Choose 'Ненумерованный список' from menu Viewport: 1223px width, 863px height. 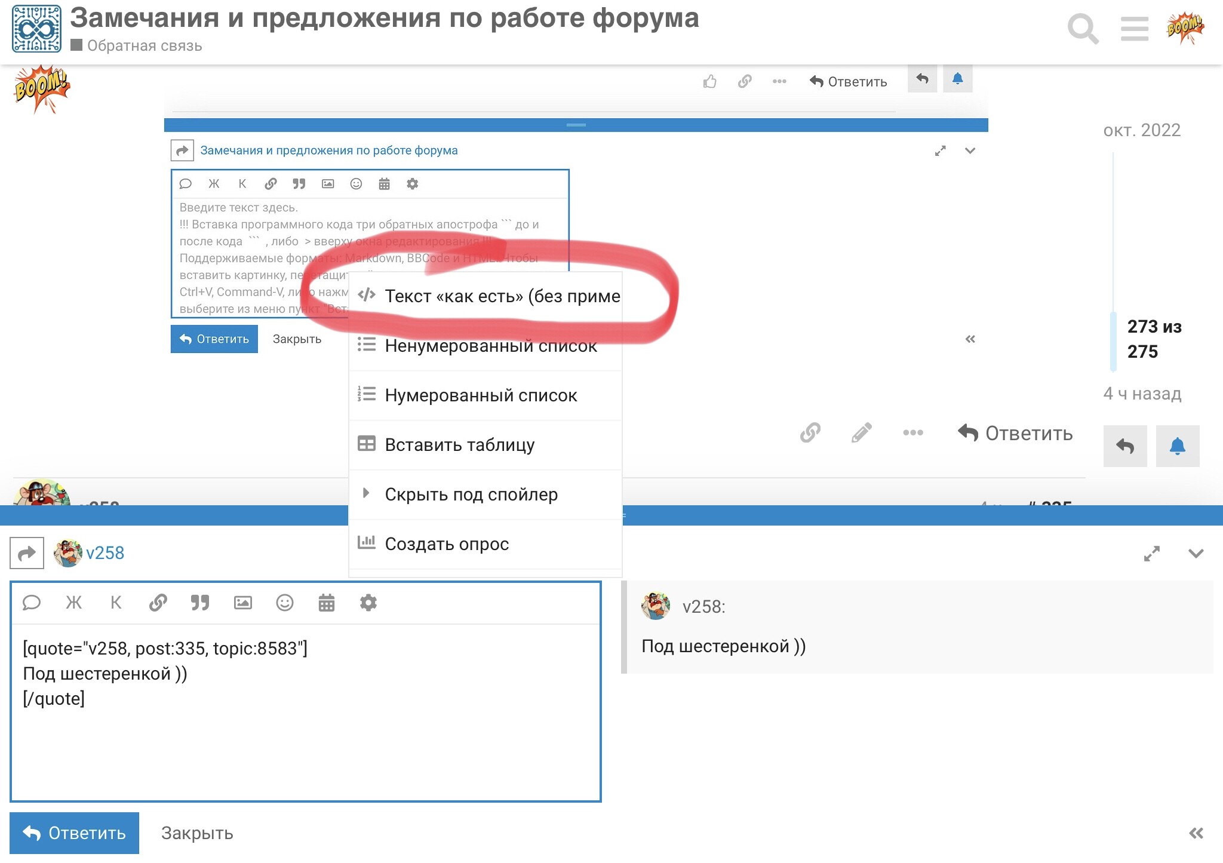coord(485,346)
